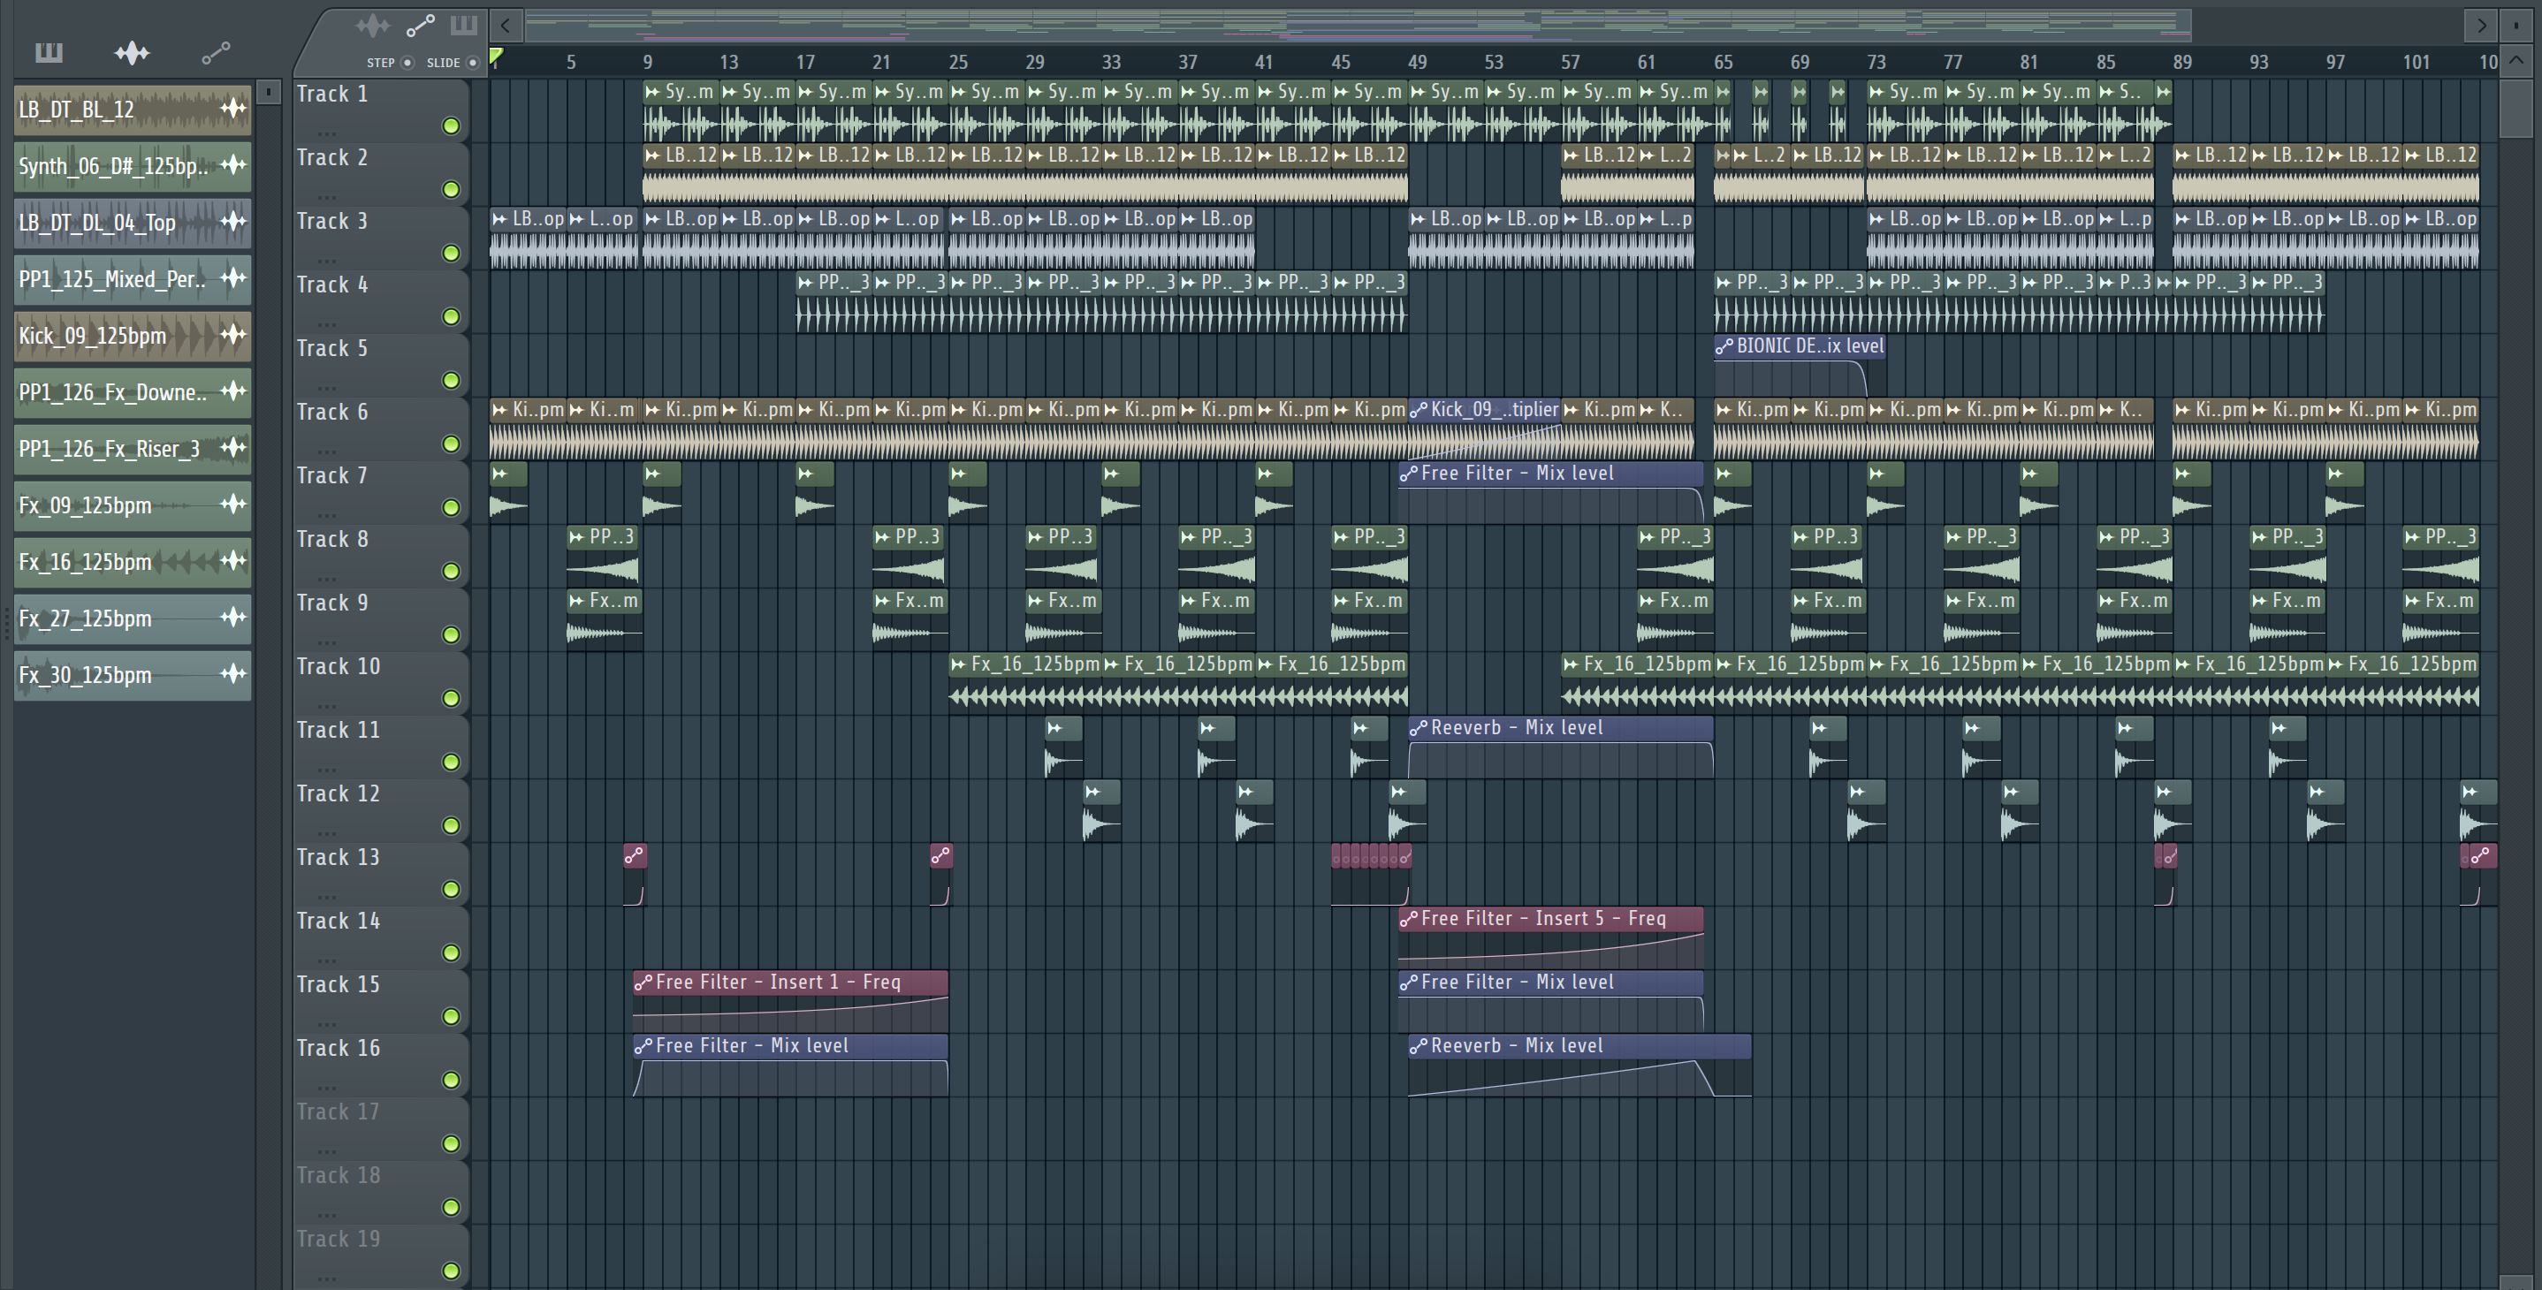Viewport: 2542px width, 1290px height.
Task: Open first LB..12 clip menu on Track 2
Action: pos(652,155)
